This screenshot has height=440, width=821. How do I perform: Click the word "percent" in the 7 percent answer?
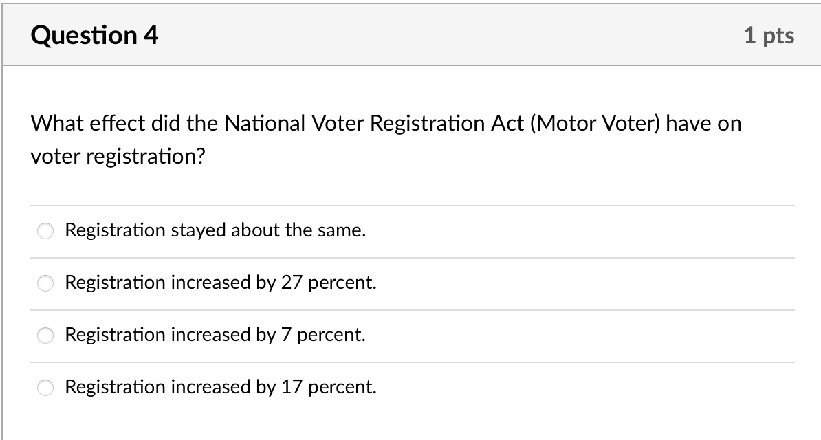331,335
